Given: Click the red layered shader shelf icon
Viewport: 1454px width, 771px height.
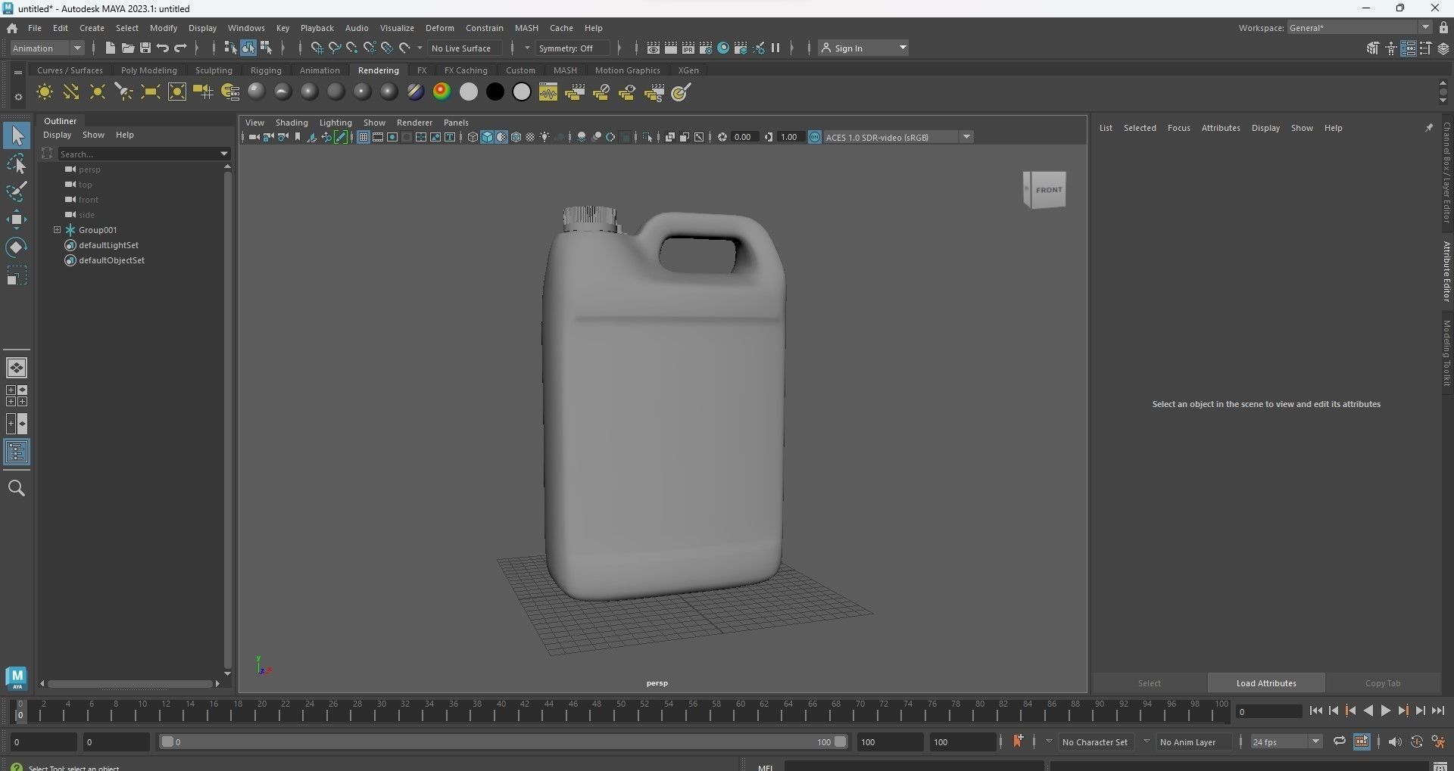Looking at the screenshot, I should 442,92.
